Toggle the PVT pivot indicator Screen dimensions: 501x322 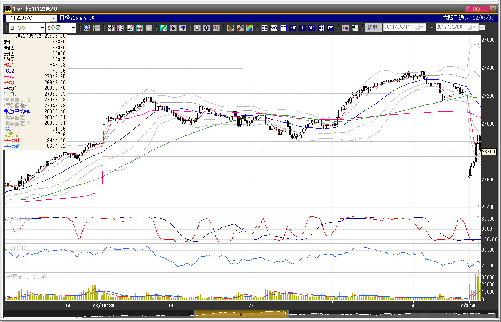point(331,28)
